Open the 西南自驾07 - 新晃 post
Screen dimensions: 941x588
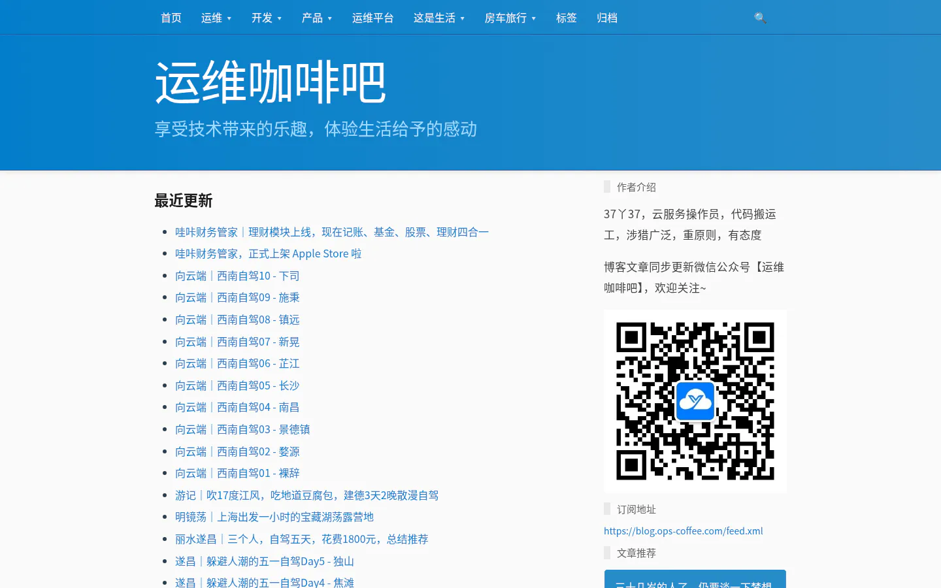237,342
